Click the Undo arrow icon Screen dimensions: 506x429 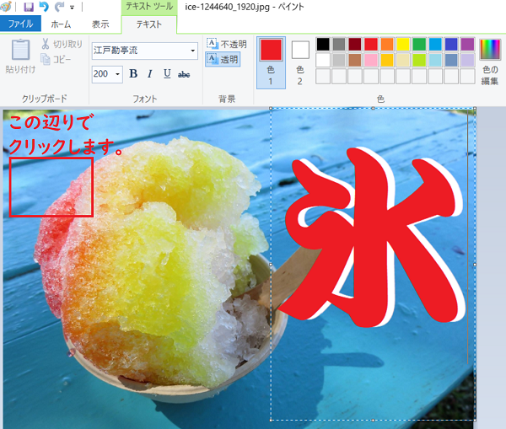click(44, 7)
